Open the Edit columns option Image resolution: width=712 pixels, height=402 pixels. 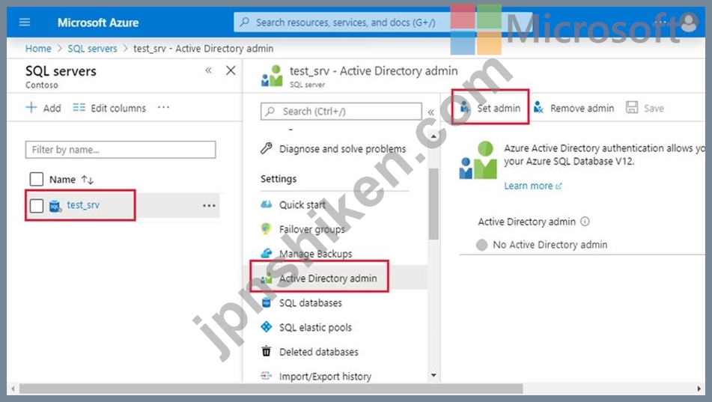click(109, 108)
